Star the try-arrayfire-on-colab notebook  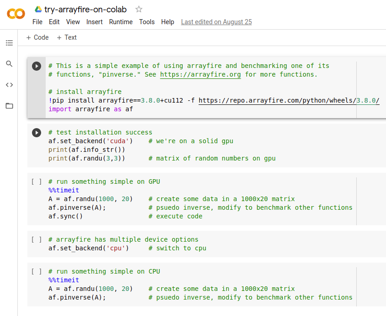(138, 8)
